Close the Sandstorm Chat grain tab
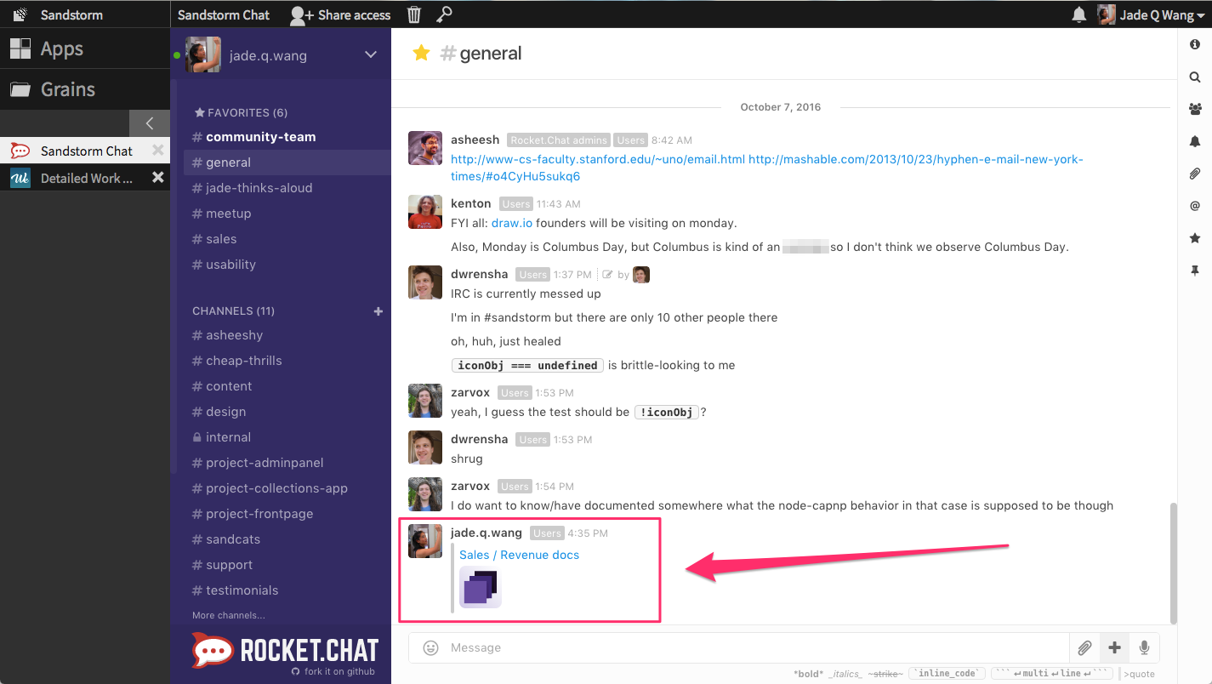This screenshot has width=1212, height=684. click(x=157, y=151)
